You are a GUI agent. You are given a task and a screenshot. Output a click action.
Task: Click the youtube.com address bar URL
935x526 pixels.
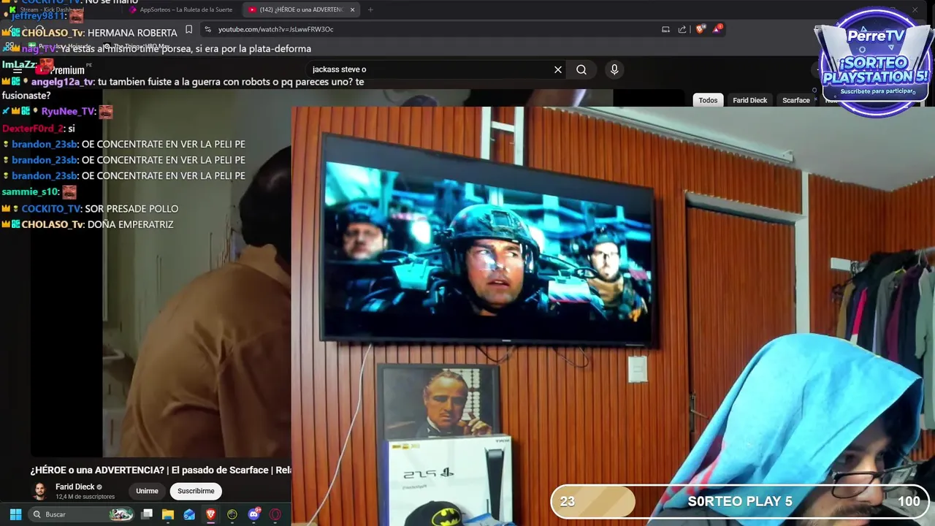pyautogui.click(x=275, y=29)
